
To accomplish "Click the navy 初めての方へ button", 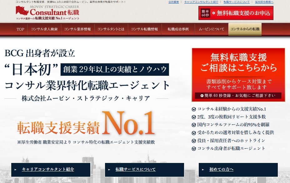I will (238, 170).
